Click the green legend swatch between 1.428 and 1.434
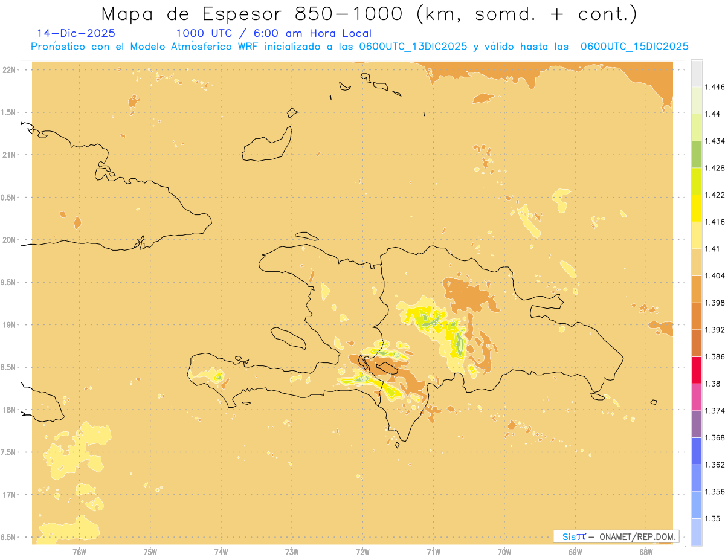The image size is (725, 560). pyautogui.click(x=697, y=155)
